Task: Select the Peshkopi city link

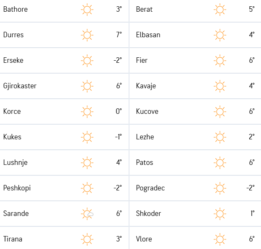Action: click(17, 188)
